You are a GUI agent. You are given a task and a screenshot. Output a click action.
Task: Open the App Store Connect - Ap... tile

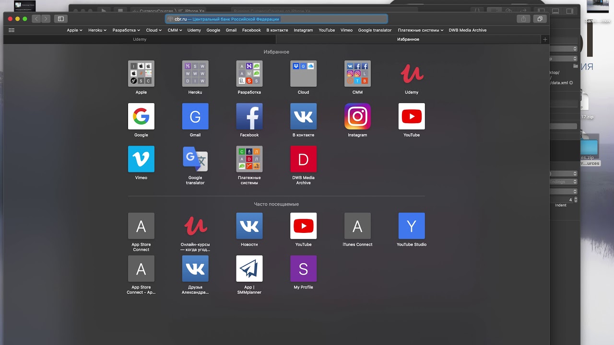coord(141,268)
